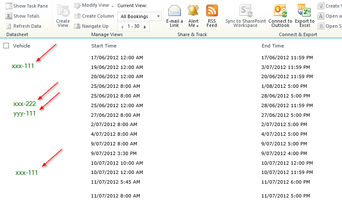This screenshot has height=200, width=342.
Task: Click the Show Totals label
Action: 27,16
